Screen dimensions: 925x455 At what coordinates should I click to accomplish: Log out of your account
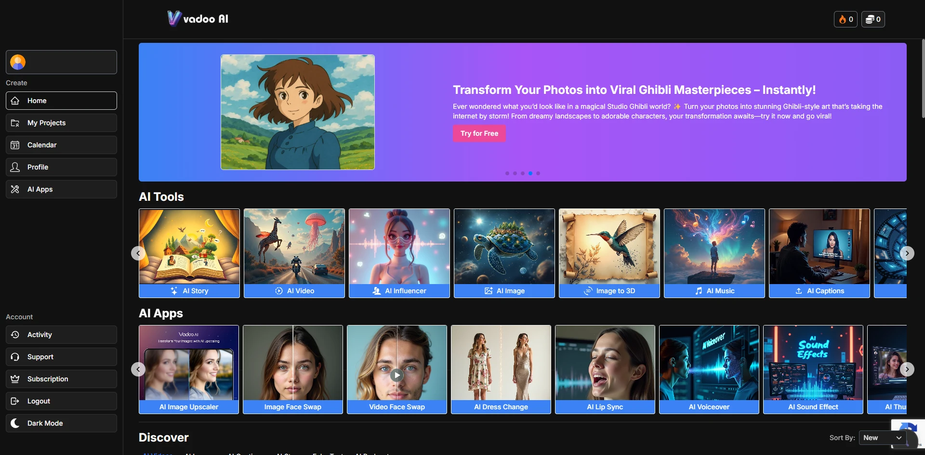(61, 401)
